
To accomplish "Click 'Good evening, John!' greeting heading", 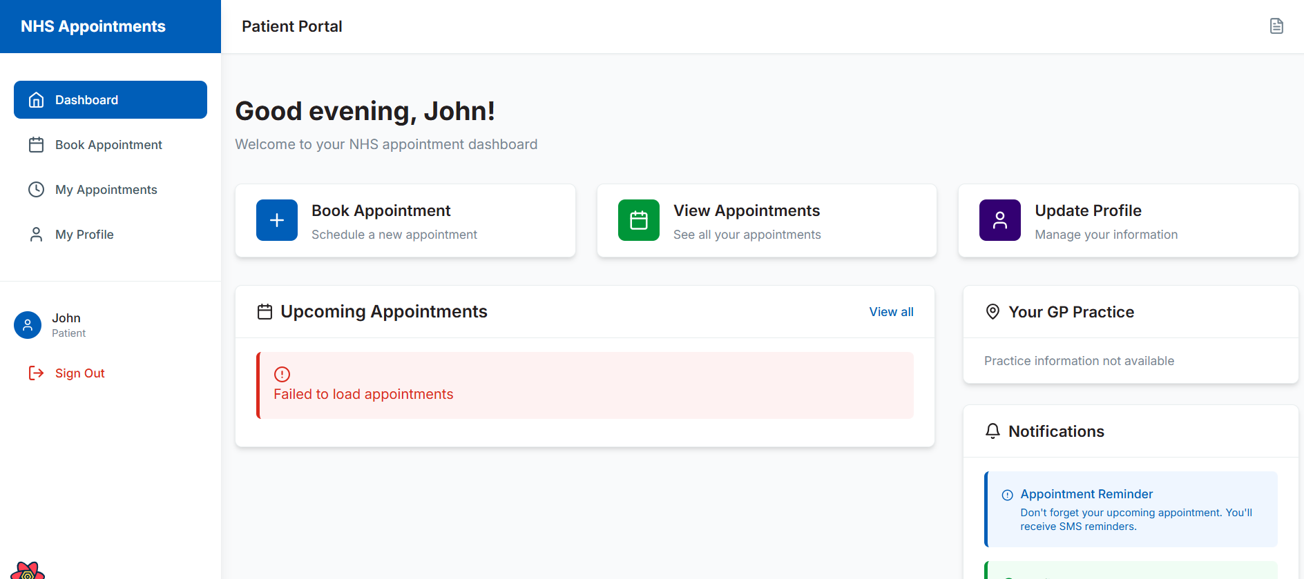I will (x=365, y=111).
